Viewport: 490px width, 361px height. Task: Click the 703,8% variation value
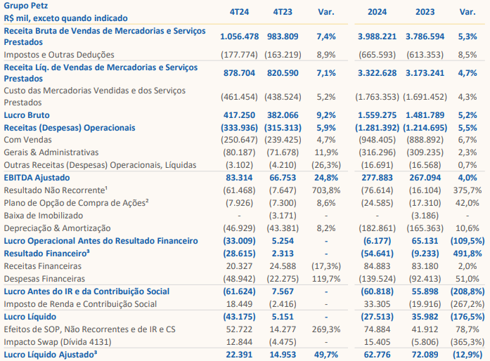tap(326, 190)
